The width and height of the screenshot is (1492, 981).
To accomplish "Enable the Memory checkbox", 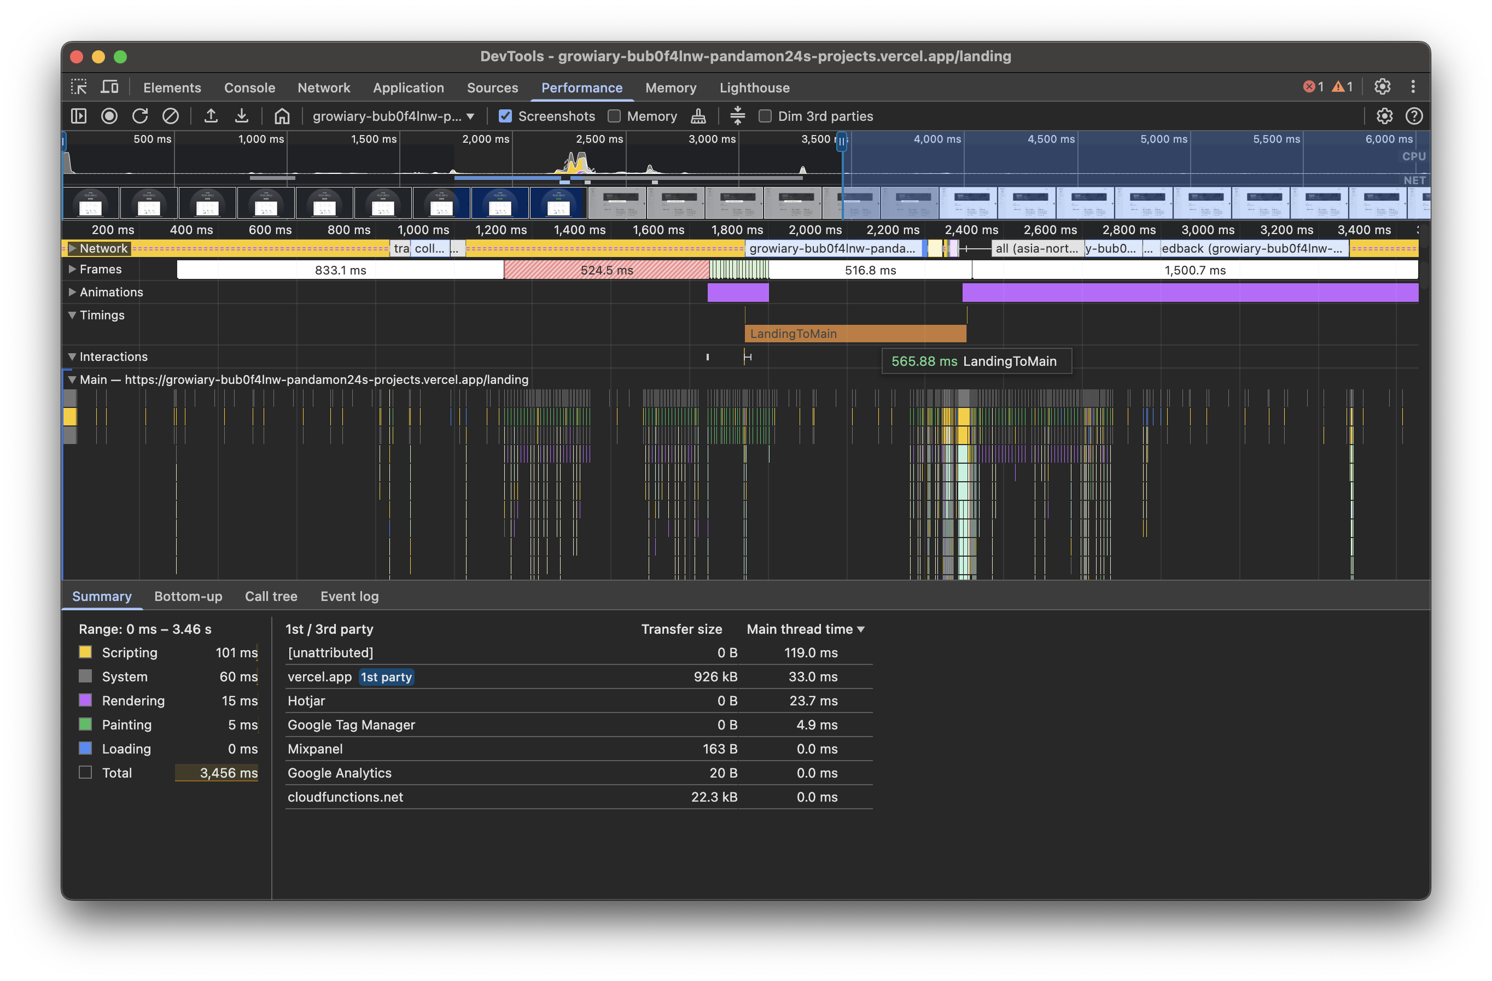I will point(614,116).
